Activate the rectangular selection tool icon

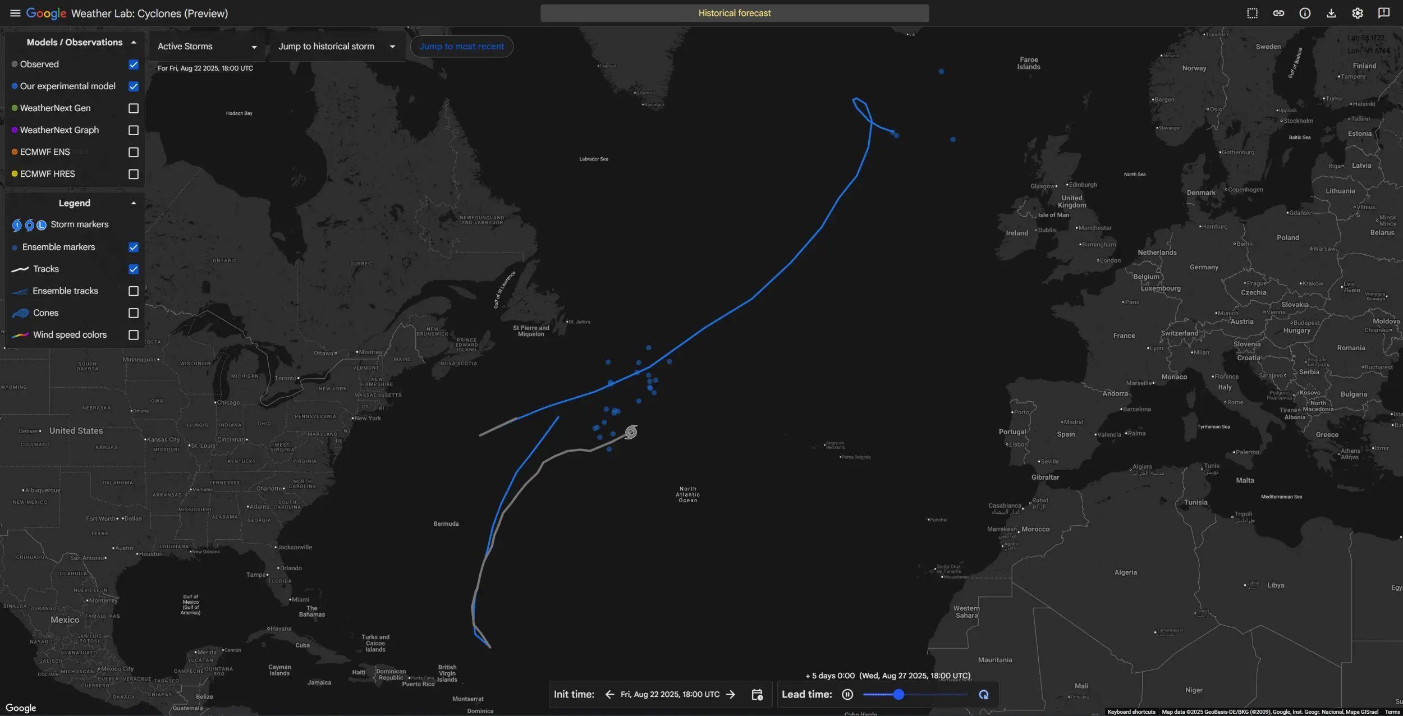(x=1252, y=13)
